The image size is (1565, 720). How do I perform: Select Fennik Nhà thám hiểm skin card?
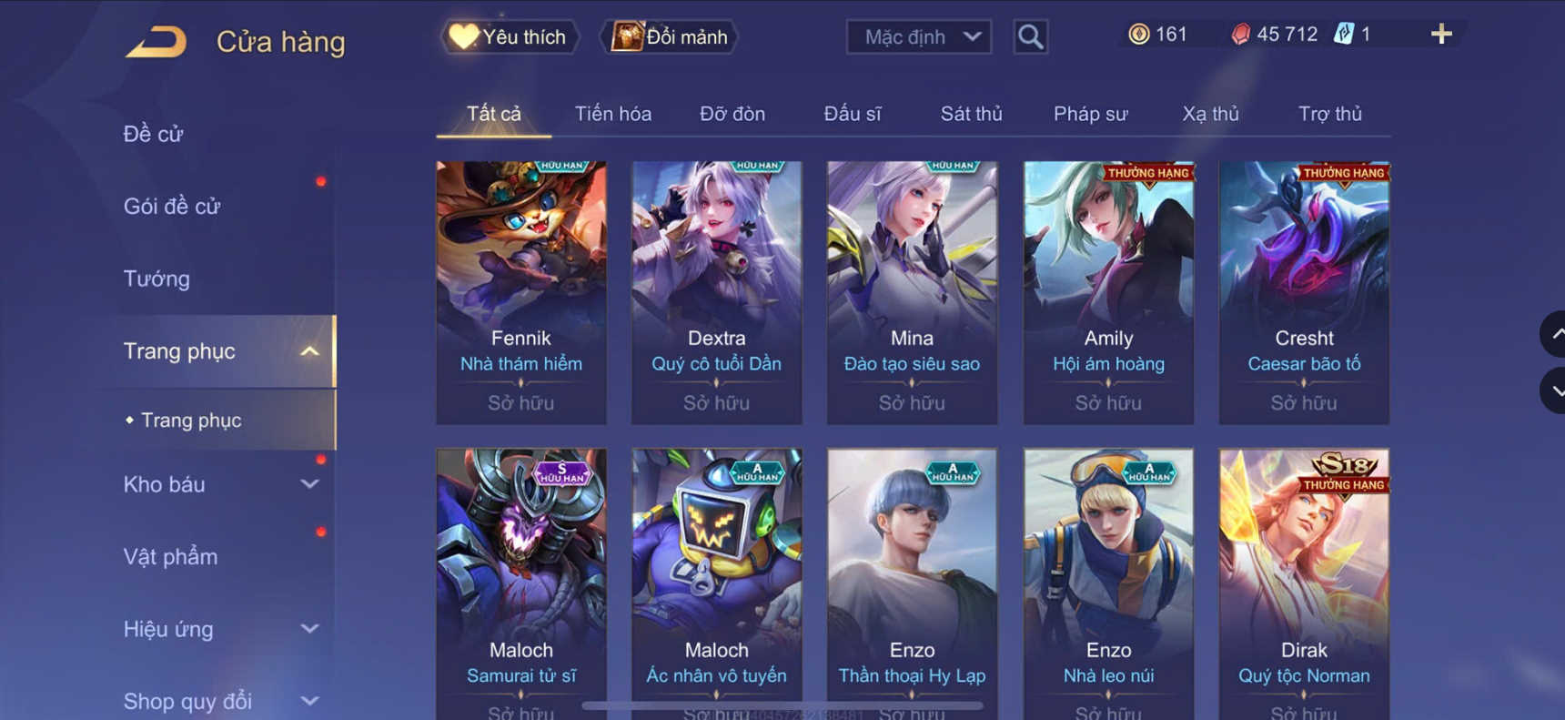[521, 292]
